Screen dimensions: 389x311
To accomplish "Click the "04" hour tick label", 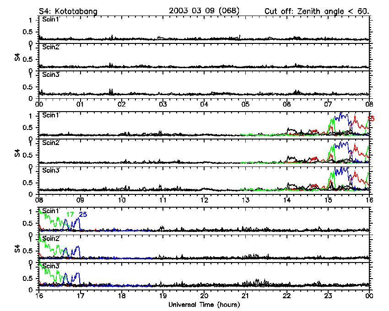I will 204,104.
